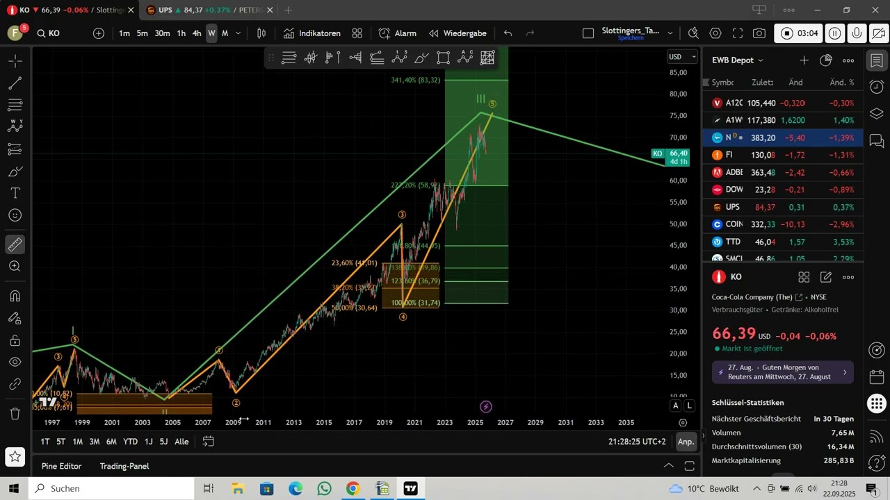Select the trend line drawing tool
Screen dimensions: 890x500
tap(15, 83)
